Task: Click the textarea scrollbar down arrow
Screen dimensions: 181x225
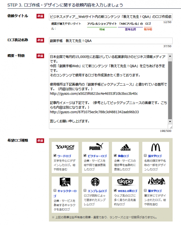Action: click(170, 122)
